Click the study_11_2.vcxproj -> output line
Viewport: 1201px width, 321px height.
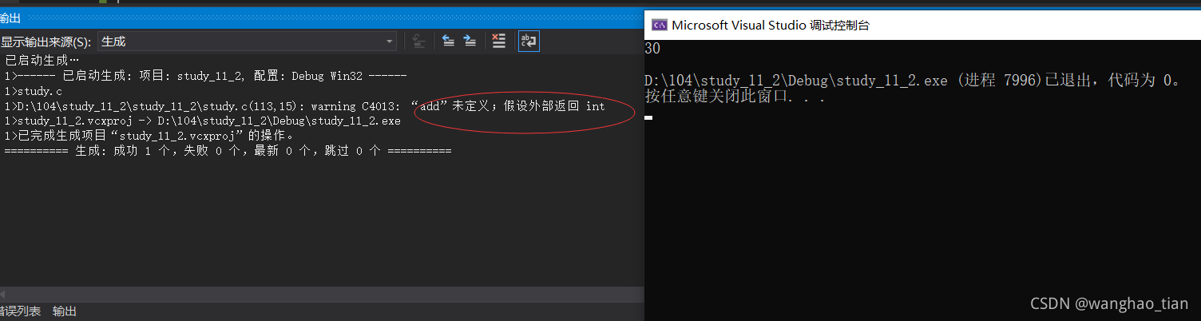[x=202, y=121]
